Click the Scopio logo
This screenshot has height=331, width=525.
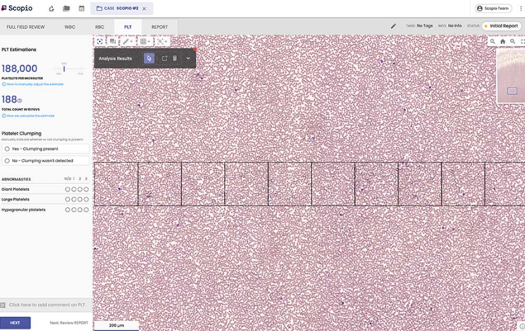(x=17, y=8)
